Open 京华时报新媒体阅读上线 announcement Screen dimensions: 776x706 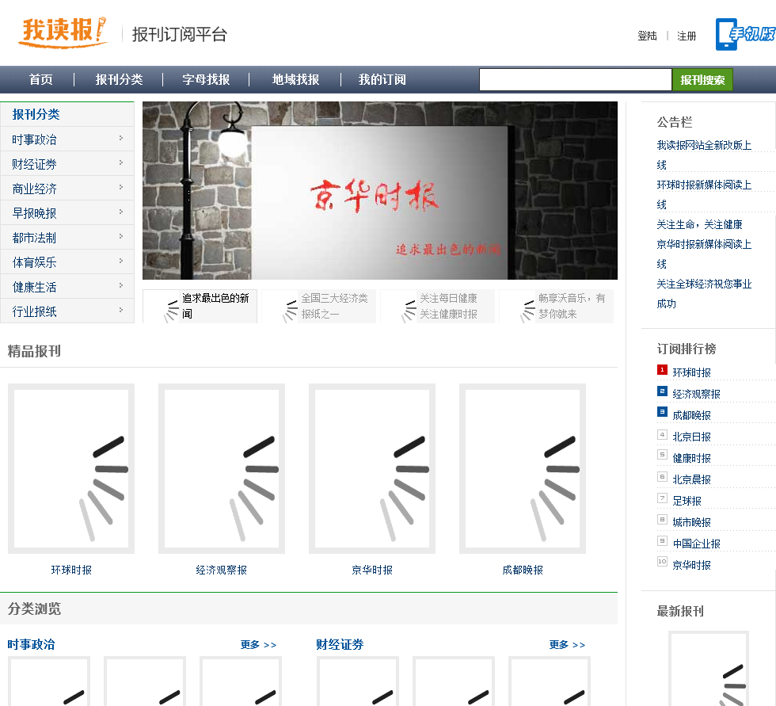tap(704, 254)
